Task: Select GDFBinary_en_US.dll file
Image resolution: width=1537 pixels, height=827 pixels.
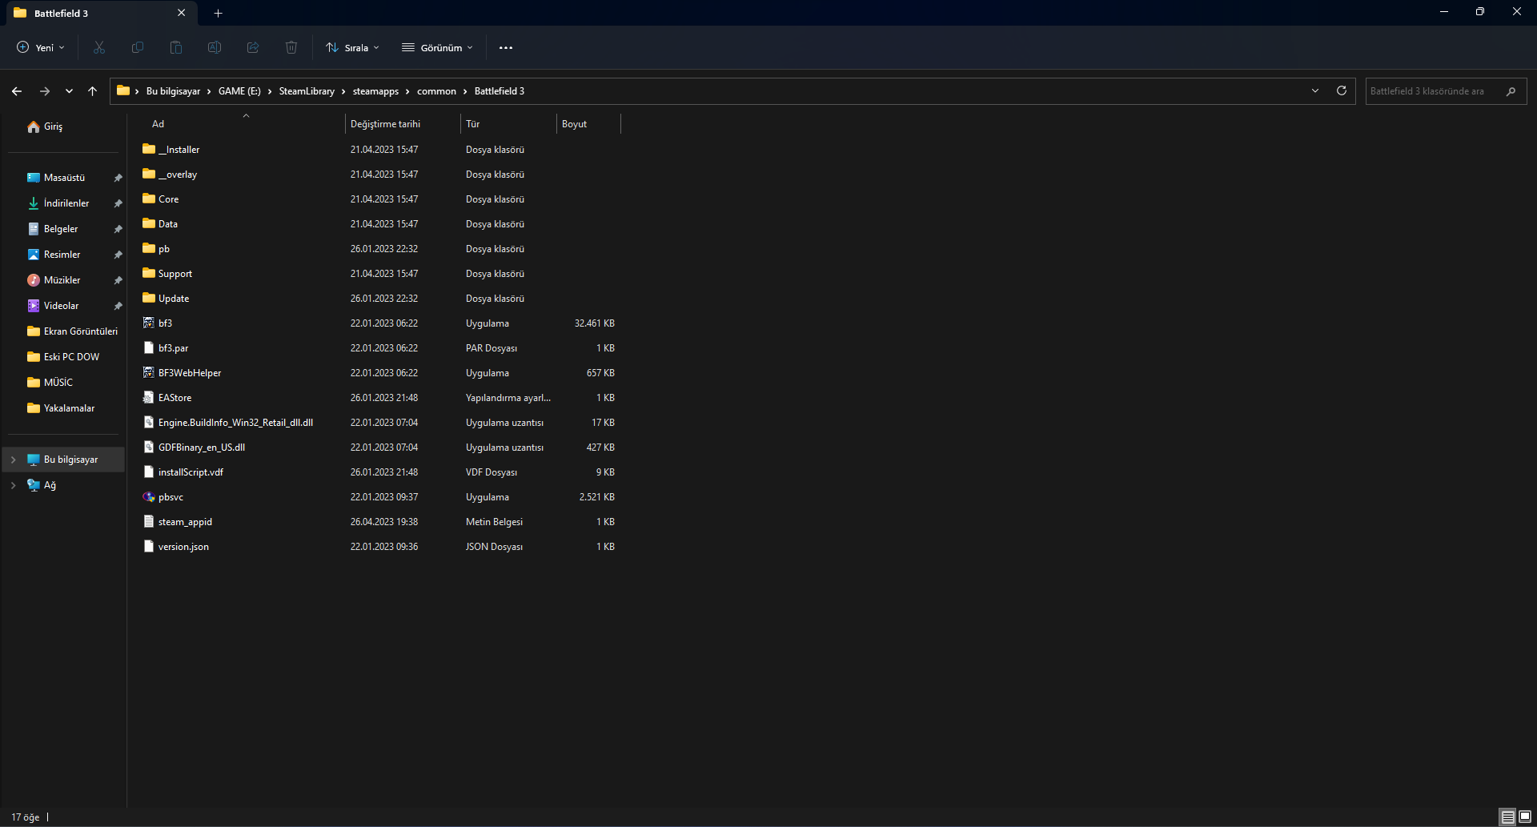Action: click(379, 448)
